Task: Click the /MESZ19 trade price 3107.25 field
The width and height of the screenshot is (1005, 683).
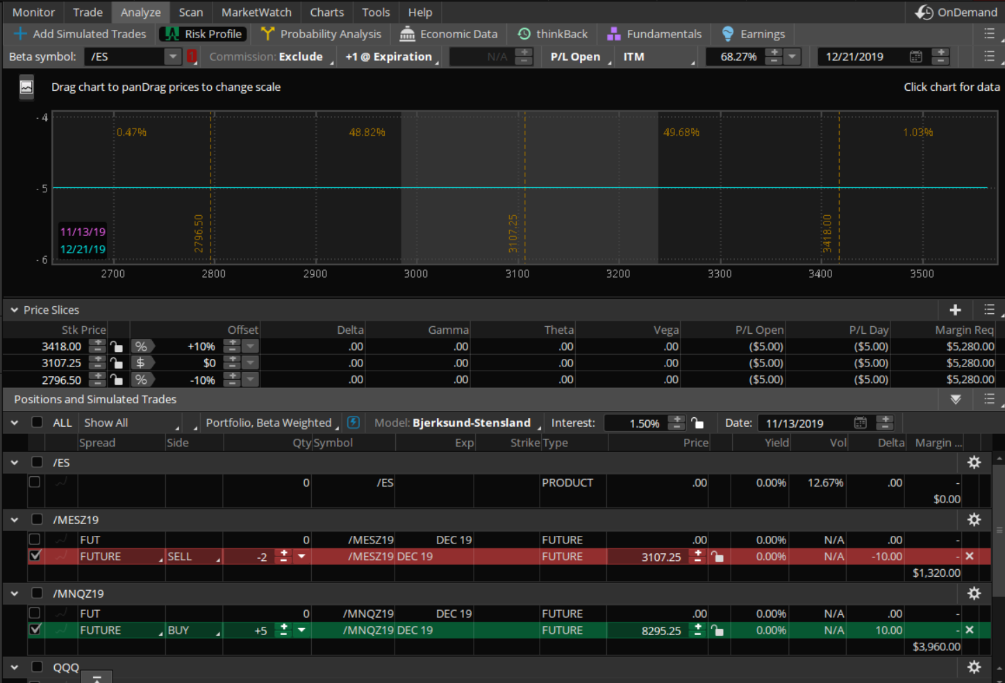Action: pos(649,557)
